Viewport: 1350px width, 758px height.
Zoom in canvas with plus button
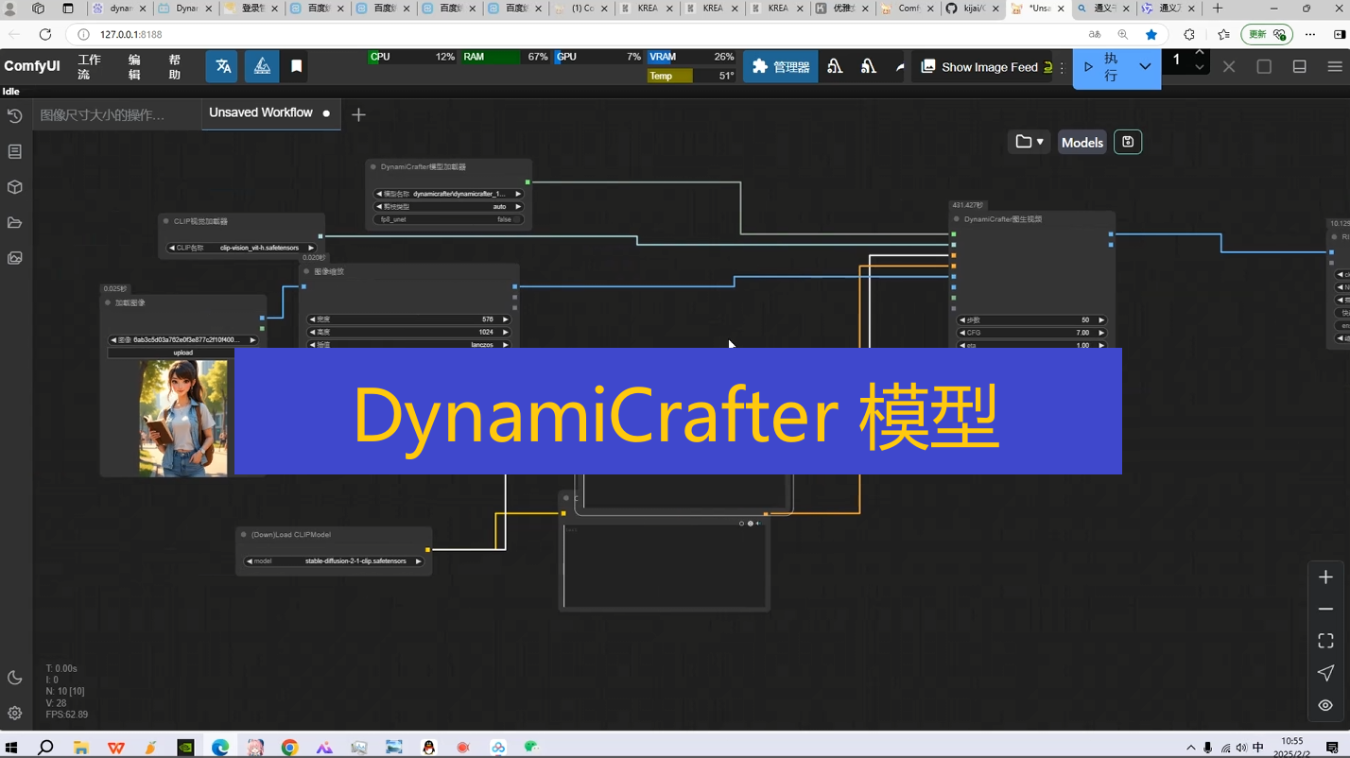(x=1325, y=577)
